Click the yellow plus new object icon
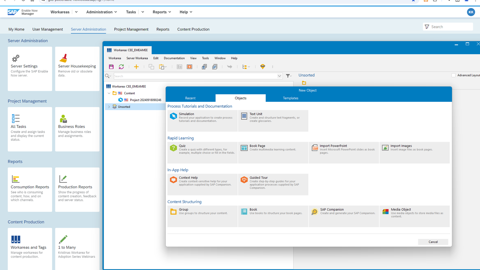The image size is (480, 270). (x=136, y=67)
